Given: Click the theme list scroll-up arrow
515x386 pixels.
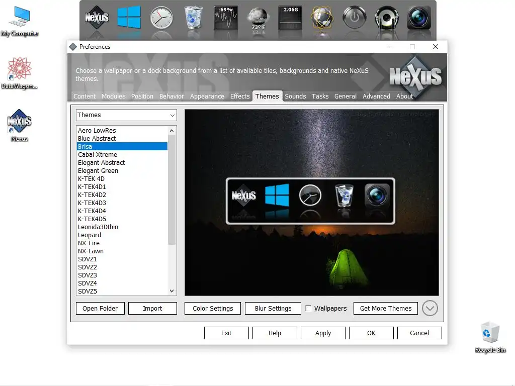Looking at the screenshot, I should (x=172, y=131).
